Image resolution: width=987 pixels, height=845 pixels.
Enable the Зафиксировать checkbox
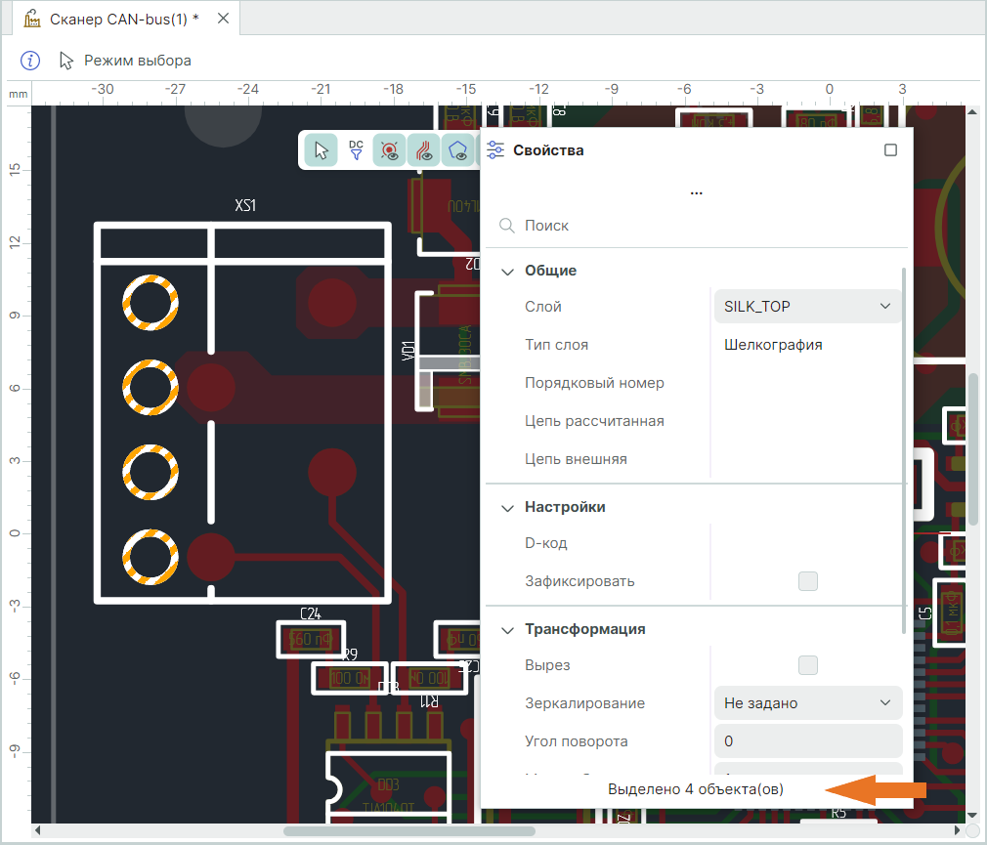coord(807,581)
